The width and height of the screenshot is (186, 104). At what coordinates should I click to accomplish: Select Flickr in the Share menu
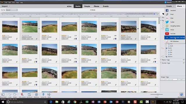tap(175, 18)
